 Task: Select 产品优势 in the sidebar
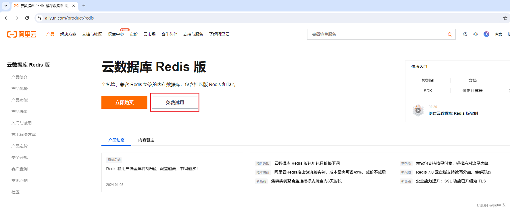[20, 89]
